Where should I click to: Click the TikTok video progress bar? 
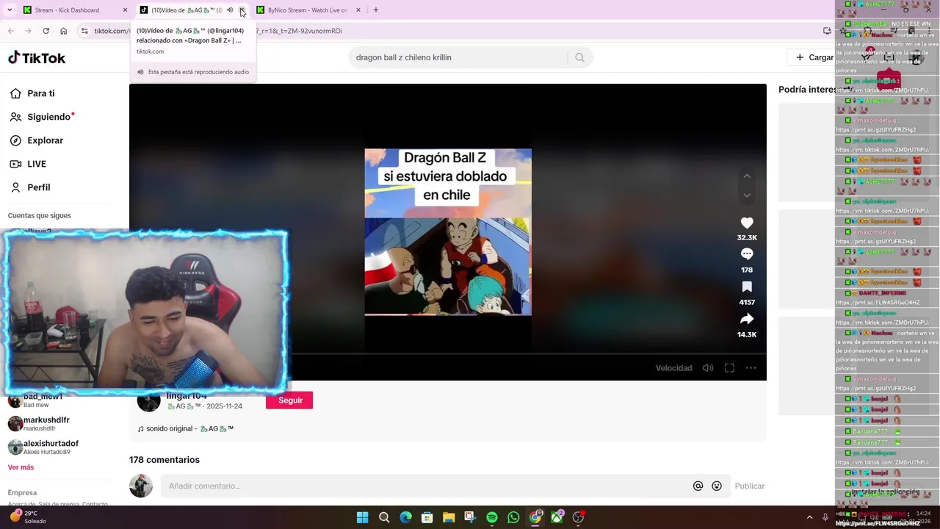tap(448, 353)
